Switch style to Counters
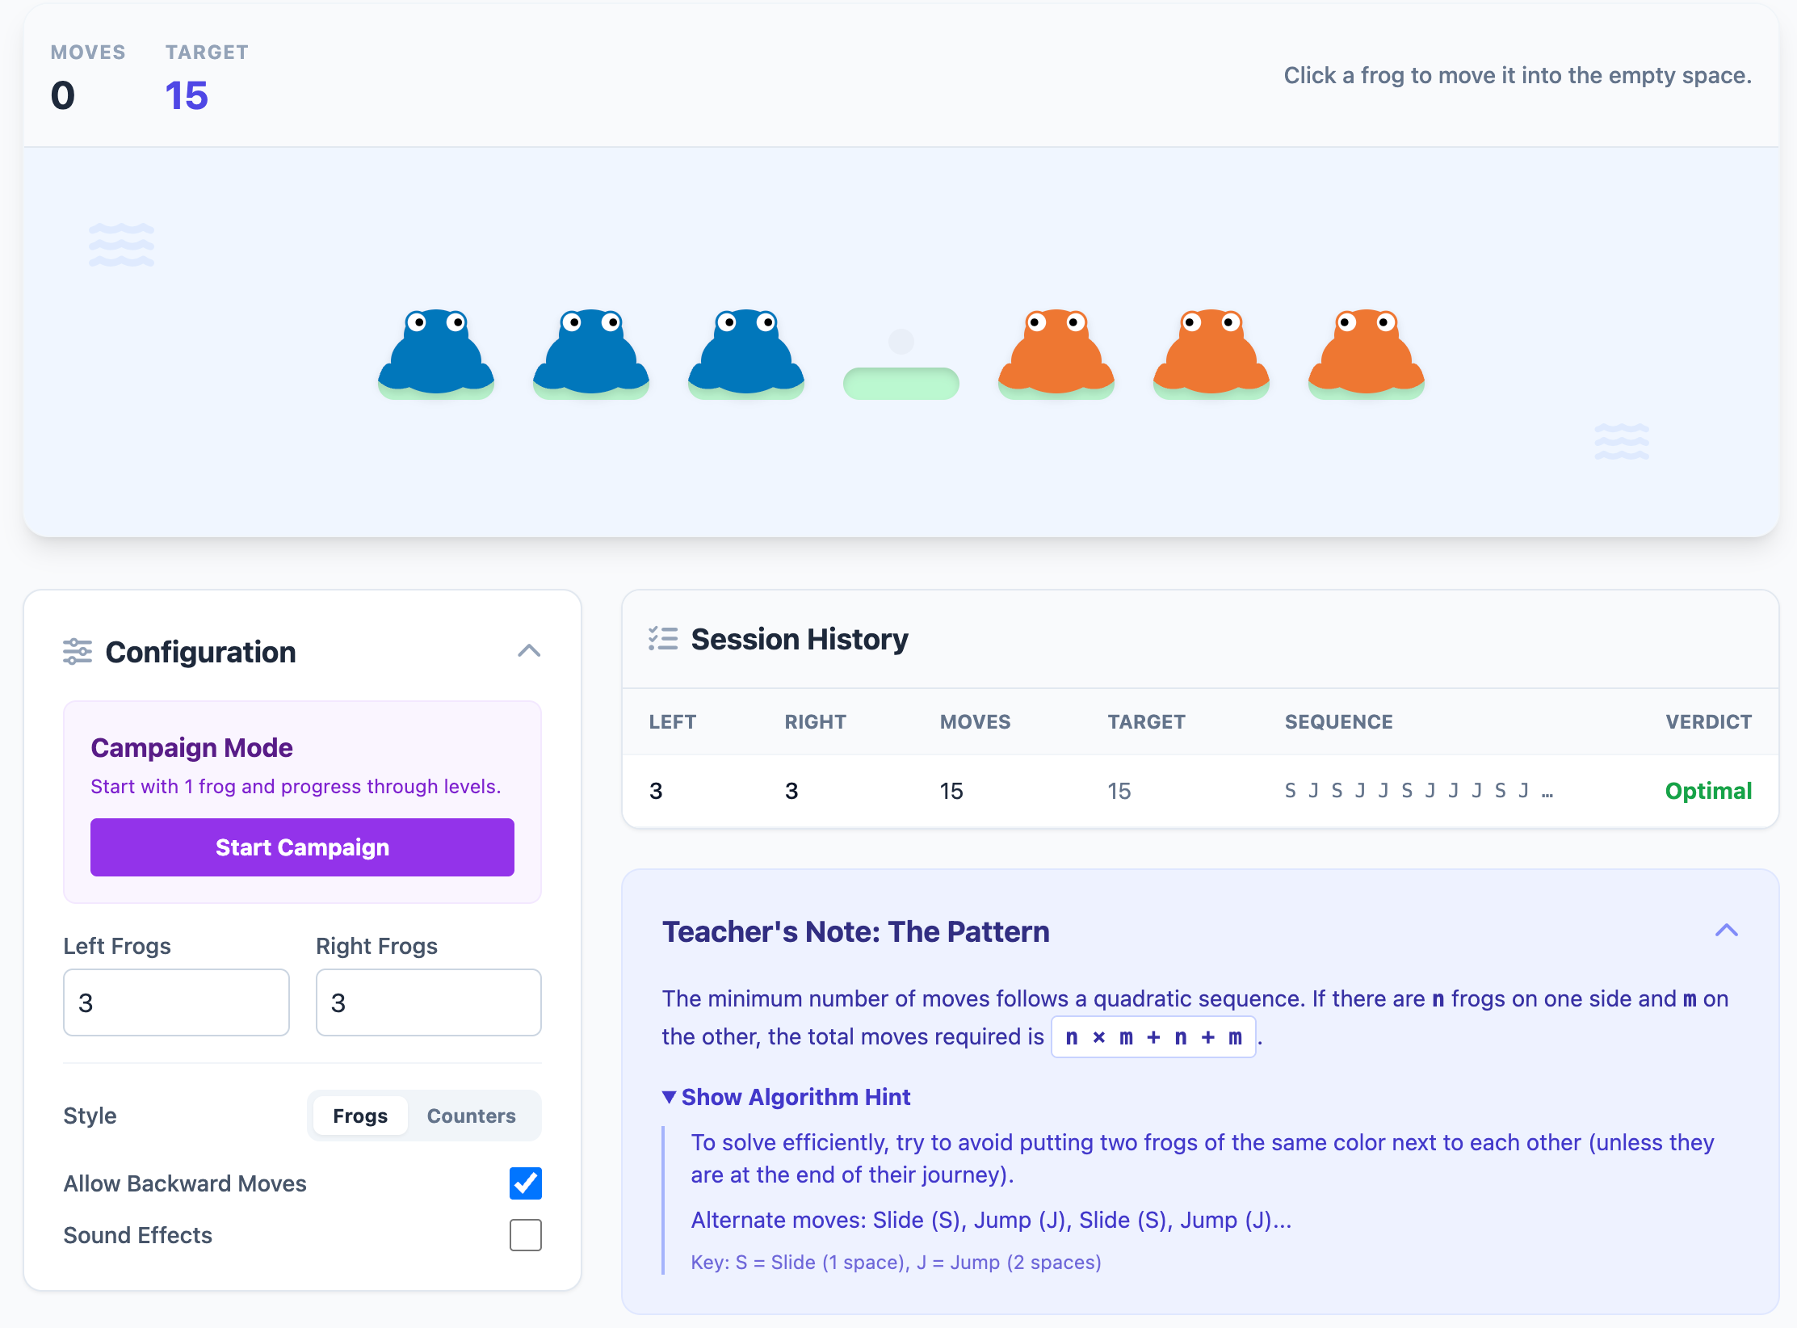Screen dimensions: 1797x1328 471,1116
